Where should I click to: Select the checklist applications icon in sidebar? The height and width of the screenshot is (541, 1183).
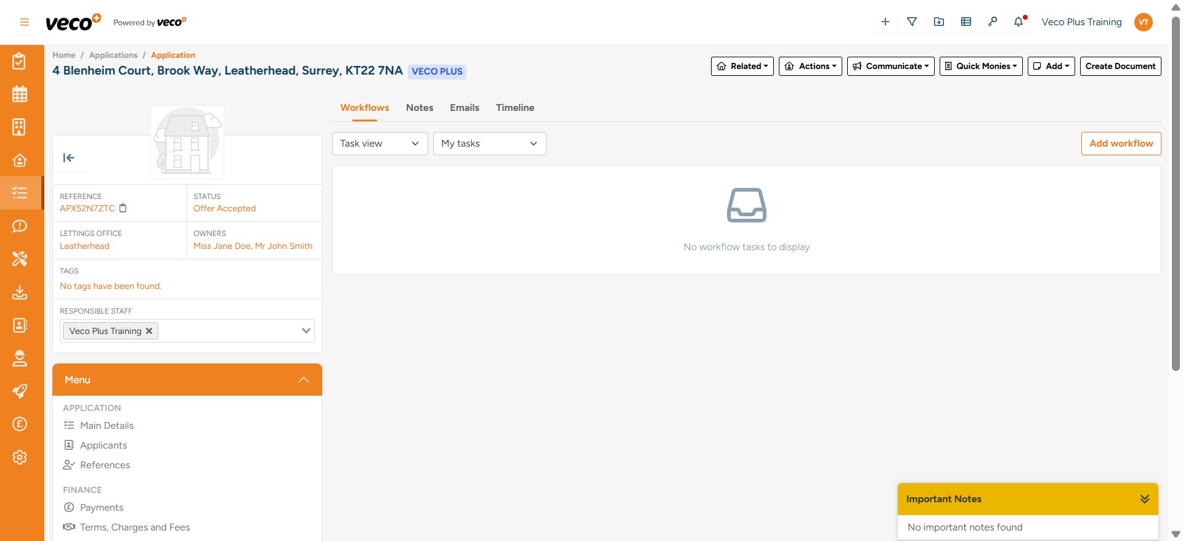20,193
